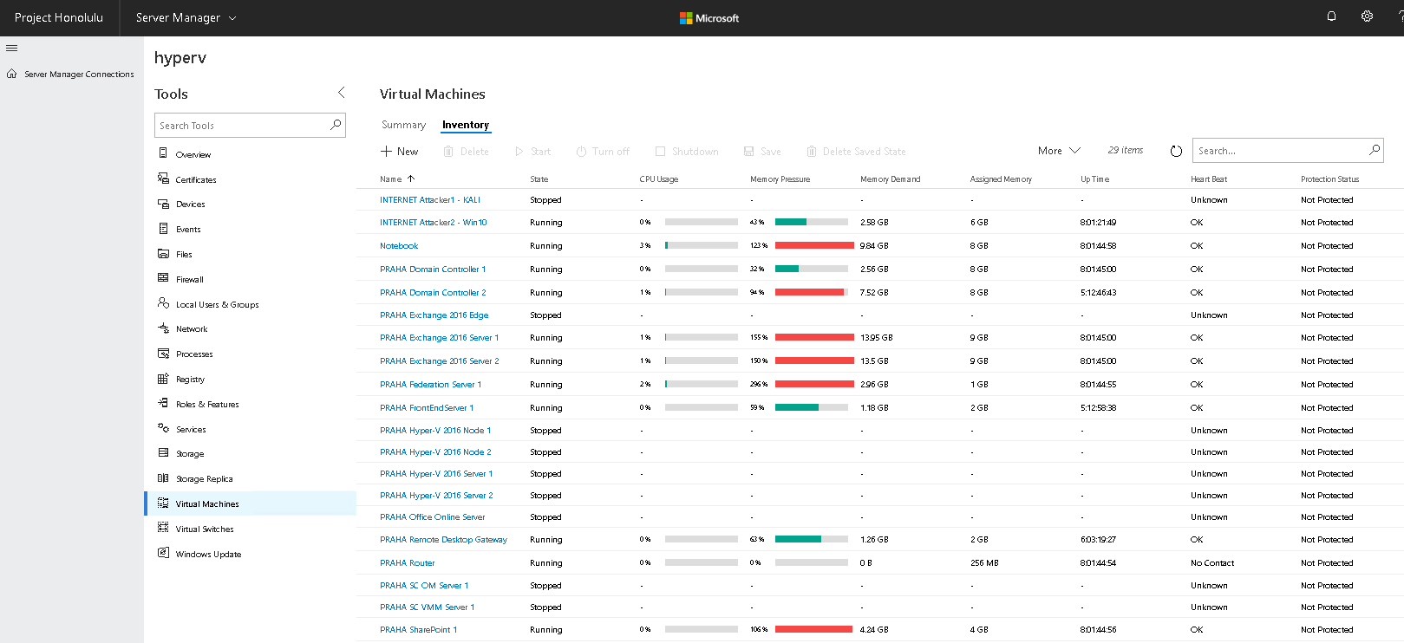Click the Microsoft logo

click(x=709, y=17)
